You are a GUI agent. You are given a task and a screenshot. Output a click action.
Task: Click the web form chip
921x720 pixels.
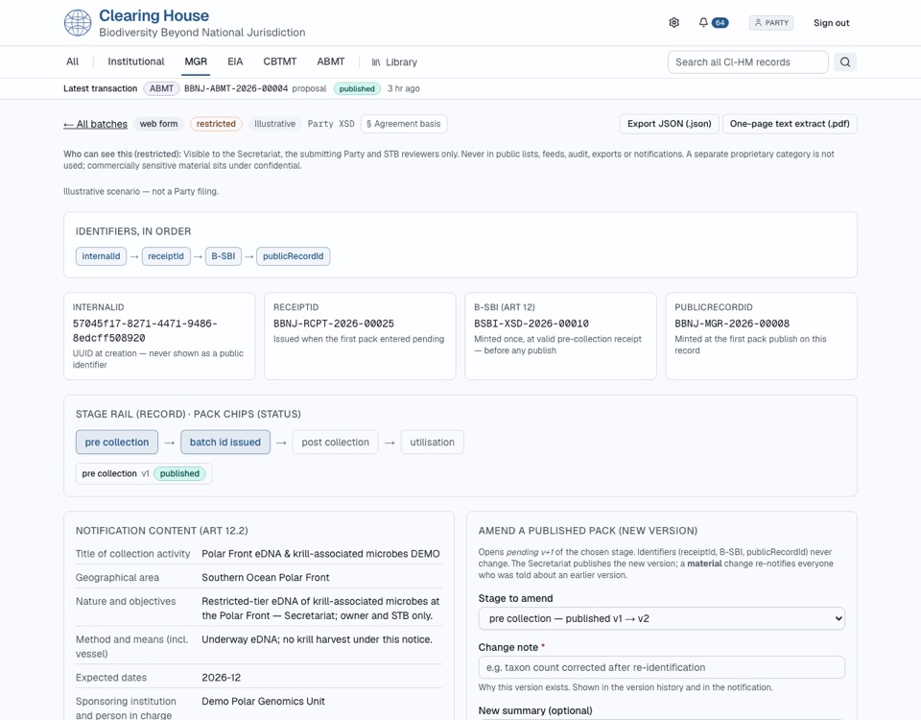pos(158,124)
